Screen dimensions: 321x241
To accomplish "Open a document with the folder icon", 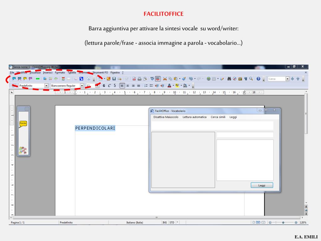I will [108, 79].
